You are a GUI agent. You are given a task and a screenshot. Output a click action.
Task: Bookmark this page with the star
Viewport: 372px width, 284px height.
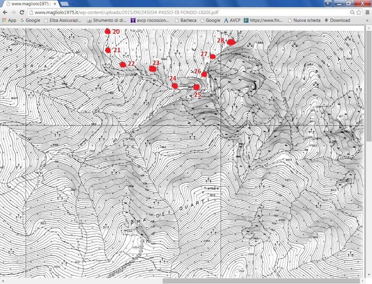pyautogui.click(x=359, y=12)
